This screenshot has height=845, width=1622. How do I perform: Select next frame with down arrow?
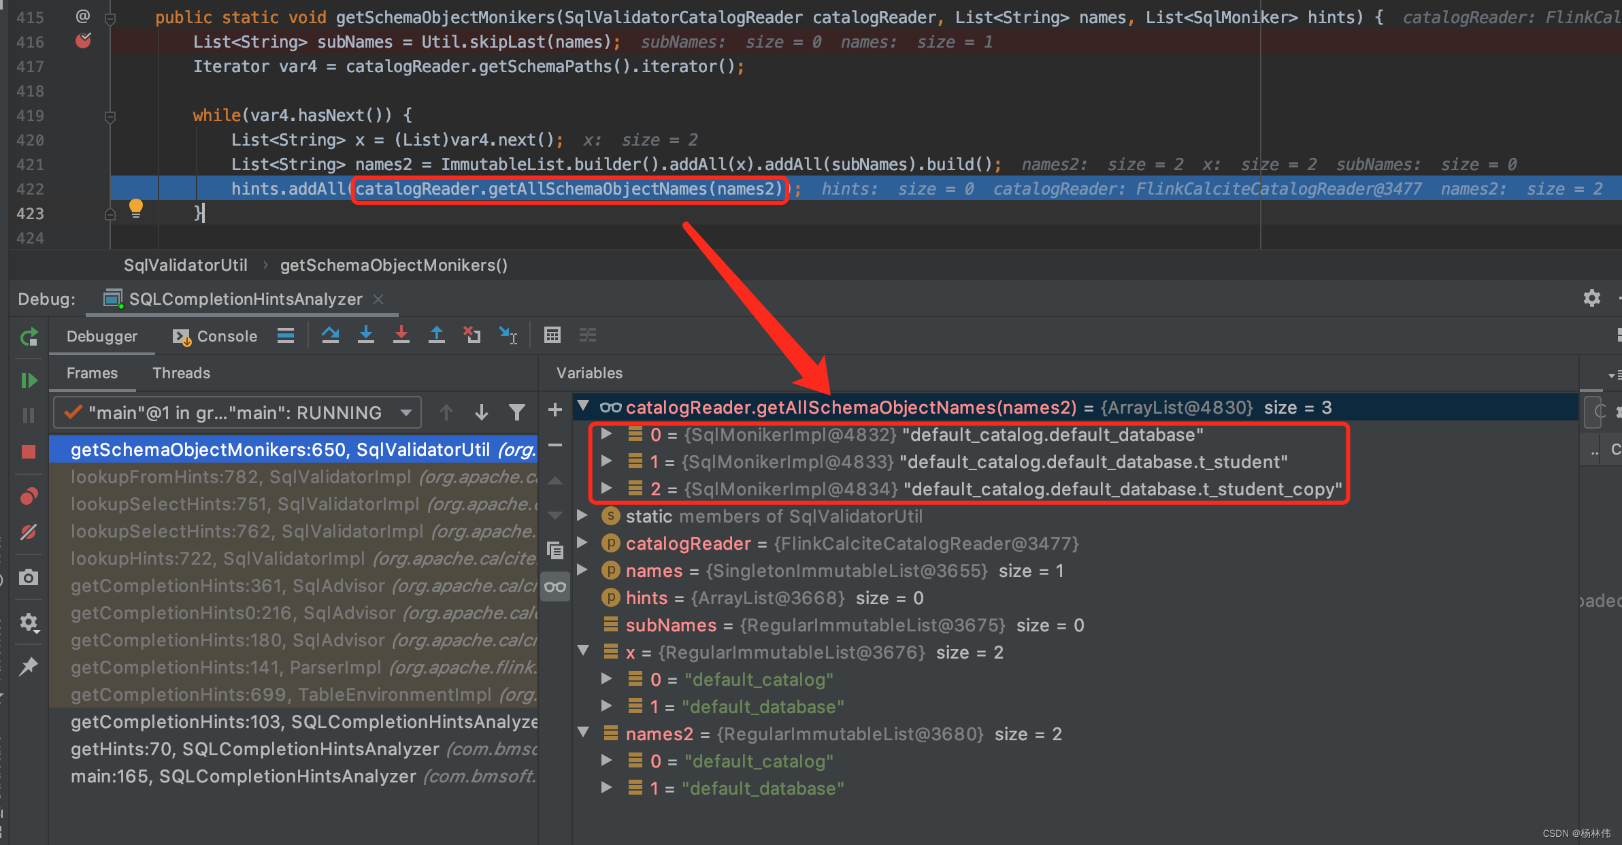pos(482,412)
